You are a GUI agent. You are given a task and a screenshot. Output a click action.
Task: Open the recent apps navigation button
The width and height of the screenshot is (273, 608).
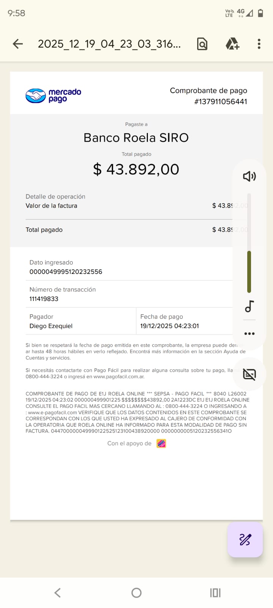(215, 593)
